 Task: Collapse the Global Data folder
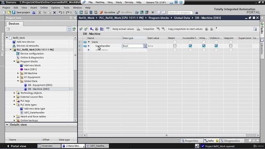18,81
